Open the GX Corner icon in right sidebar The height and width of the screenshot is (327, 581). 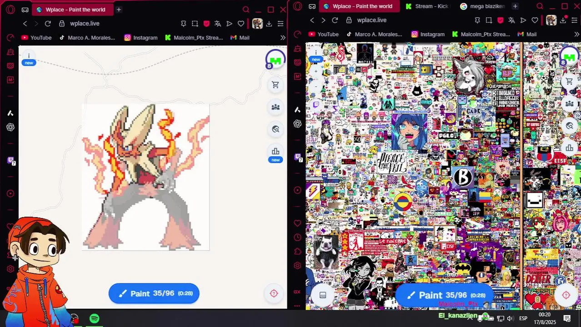tap(297, 292)
